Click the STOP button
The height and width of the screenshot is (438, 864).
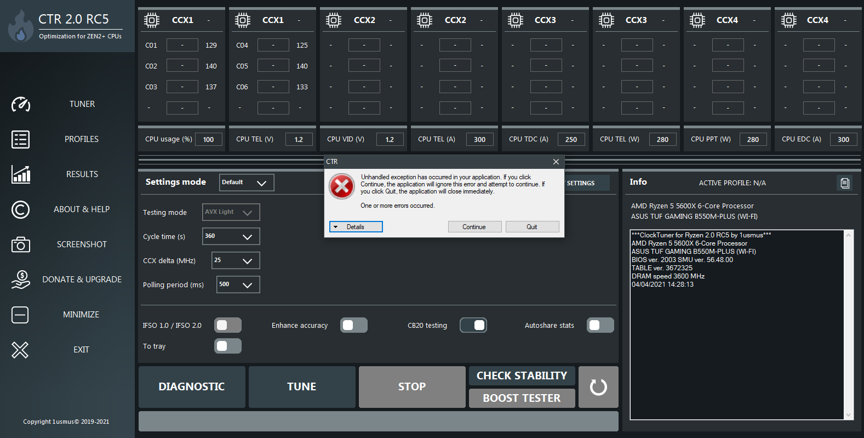coord(412,387)
